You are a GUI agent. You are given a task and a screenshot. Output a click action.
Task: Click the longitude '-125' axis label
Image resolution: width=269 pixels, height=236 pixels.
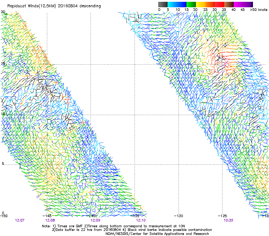point(222,216)
